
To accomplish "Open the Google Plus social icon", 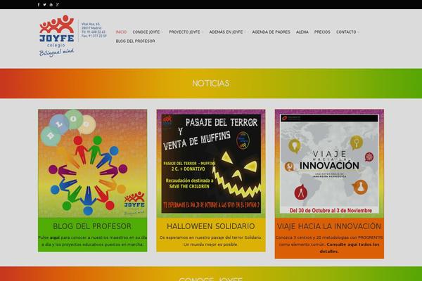I will pos(58,5).
